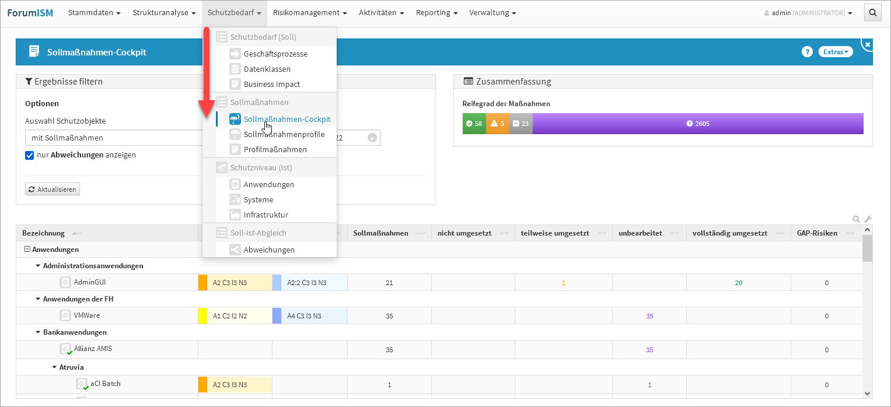
Task: Click the Allianz AMIS application icon
Action: (x=65, y=349)
